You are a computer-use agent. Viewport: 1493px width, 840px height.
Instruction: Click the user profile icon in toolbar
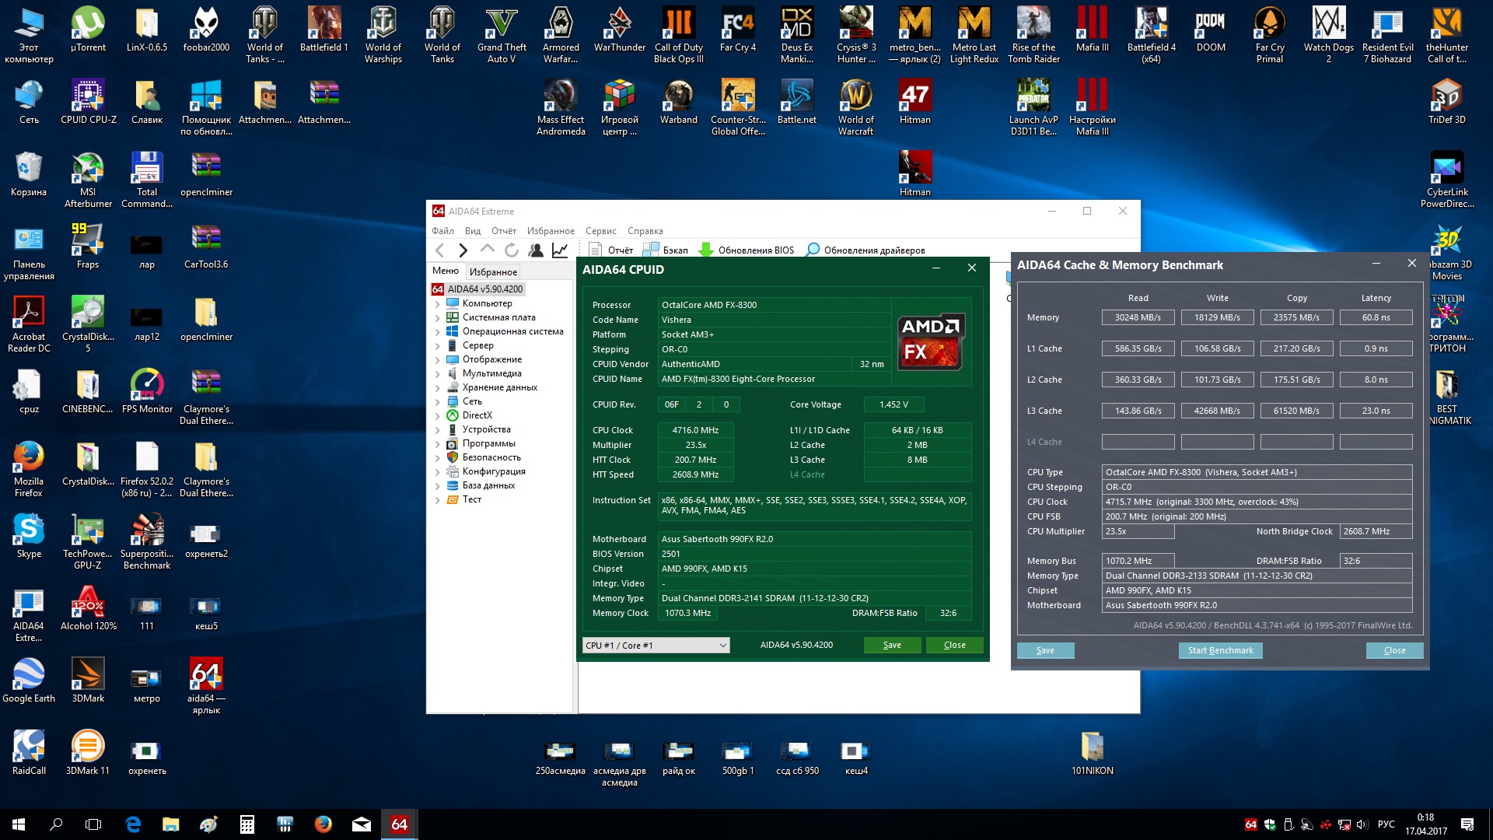(536, 250)
